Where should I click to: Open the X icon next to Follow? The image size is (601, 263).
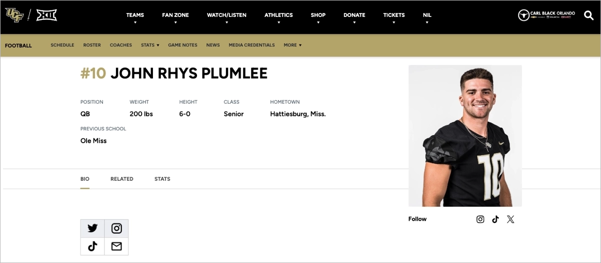(510, 219)
